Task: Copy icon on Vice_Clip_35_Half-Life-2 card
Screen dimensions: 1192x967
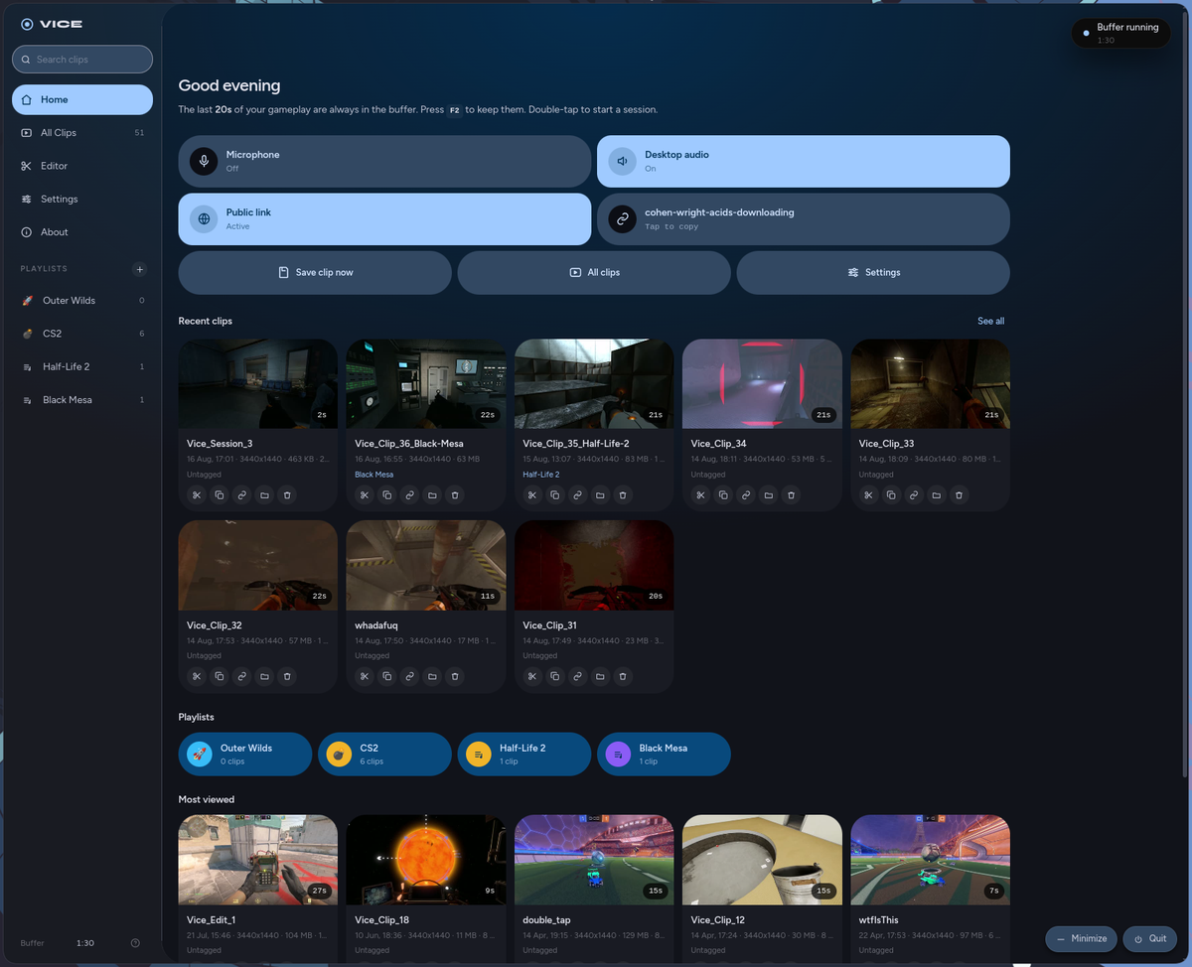Action: 555,494
